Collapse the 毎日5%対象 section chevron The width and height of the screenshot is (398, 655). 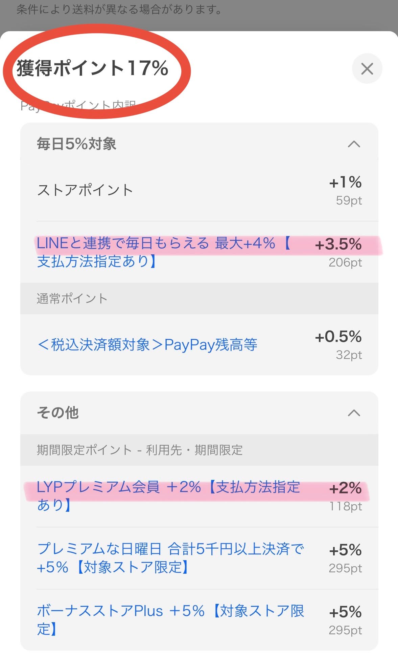(354, 144)
